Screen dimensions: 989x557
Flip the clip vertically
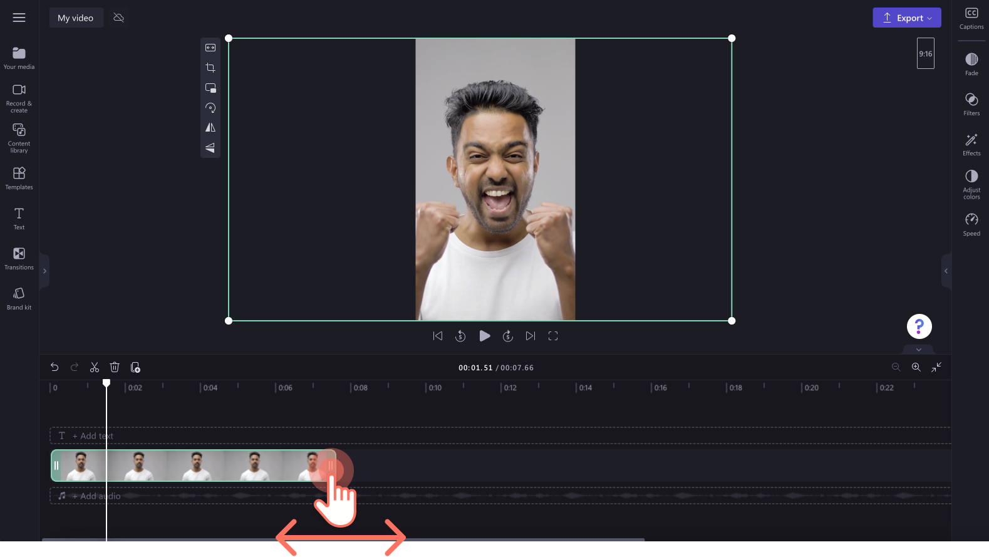(210, 148)
